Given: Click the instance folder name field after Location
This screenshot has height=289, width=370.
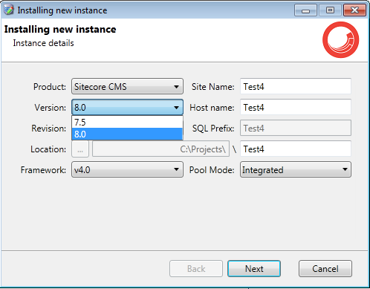Looking at the screenshot, I should pos(296,149).
